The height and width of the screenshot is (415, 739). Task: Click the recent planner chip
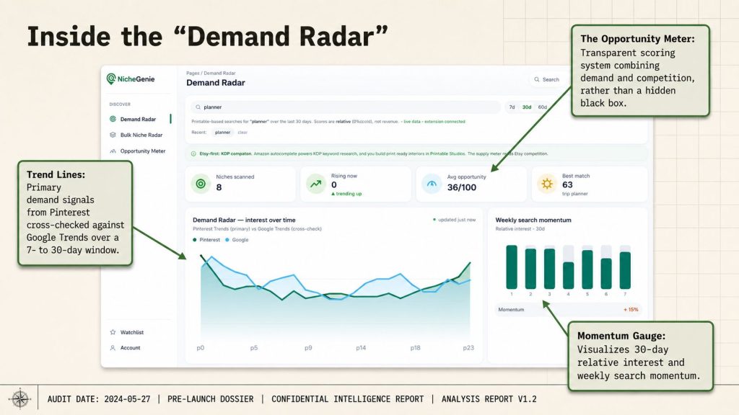coord(222,133)
